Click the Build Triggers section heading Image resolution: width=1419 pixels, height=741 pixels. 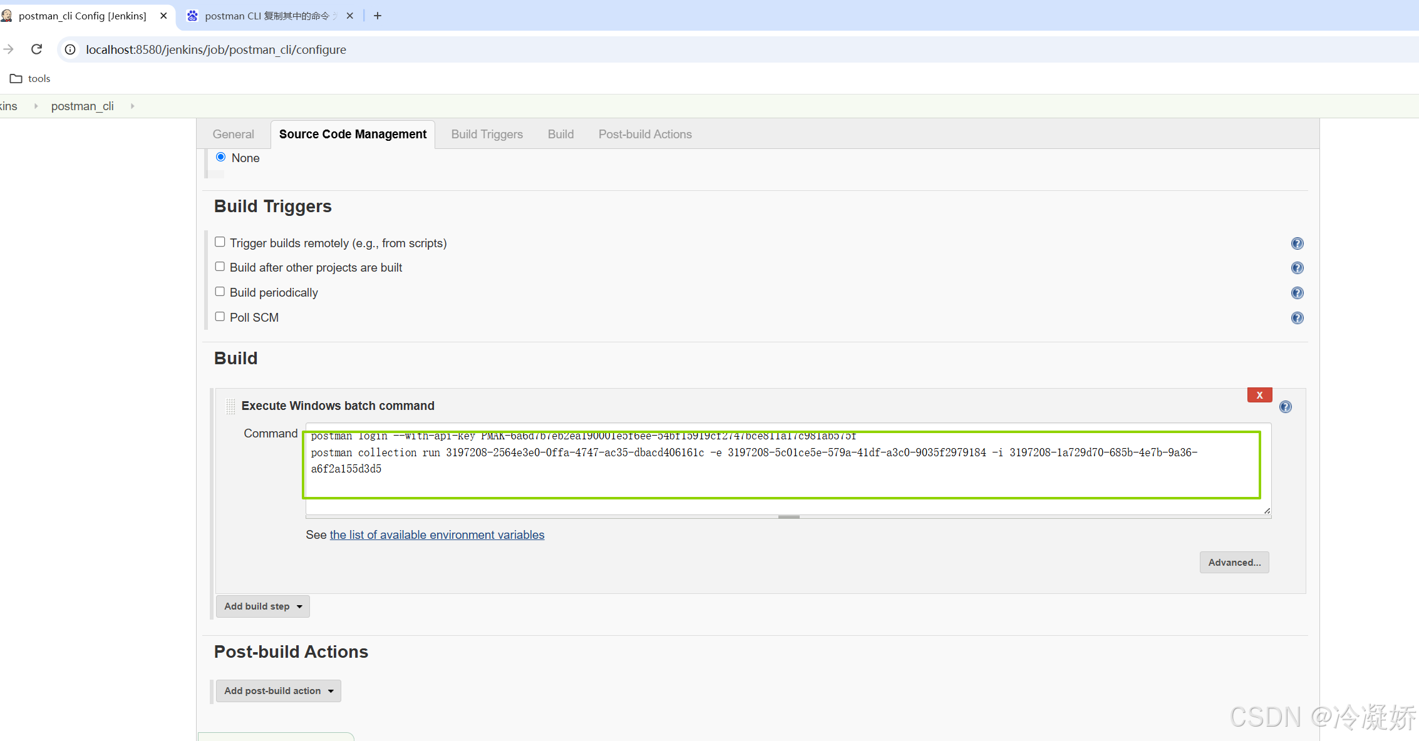tap(272, 207)
